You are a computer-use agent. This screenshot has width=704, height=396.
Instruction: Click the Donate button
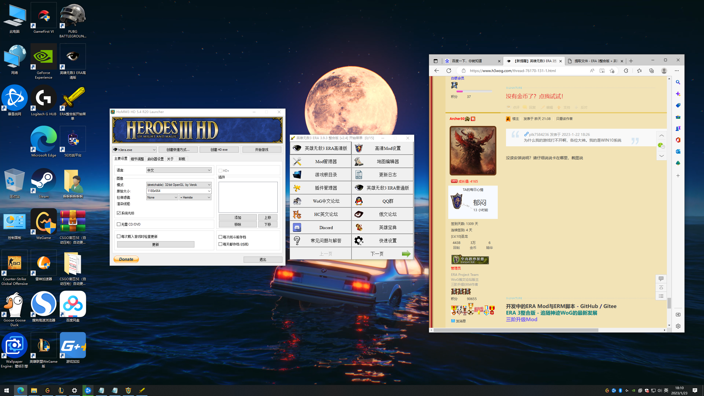click(x=126, y=259)
